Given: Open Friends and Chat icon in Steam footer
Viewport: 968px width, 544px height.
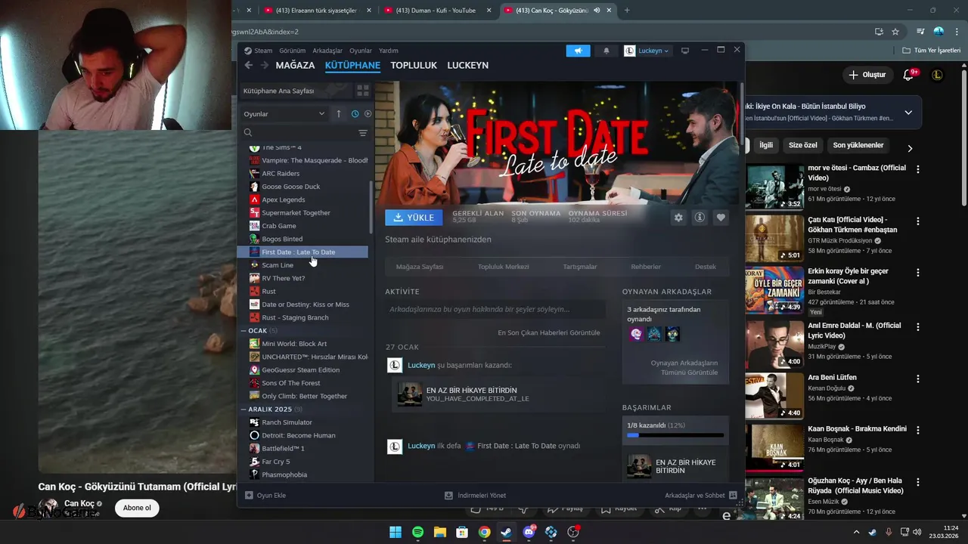Looking at the screenshot, I should (733, 495).
